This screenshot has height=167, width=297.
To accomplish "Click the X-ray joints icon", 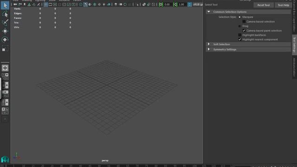I will (x=154, y=4).
